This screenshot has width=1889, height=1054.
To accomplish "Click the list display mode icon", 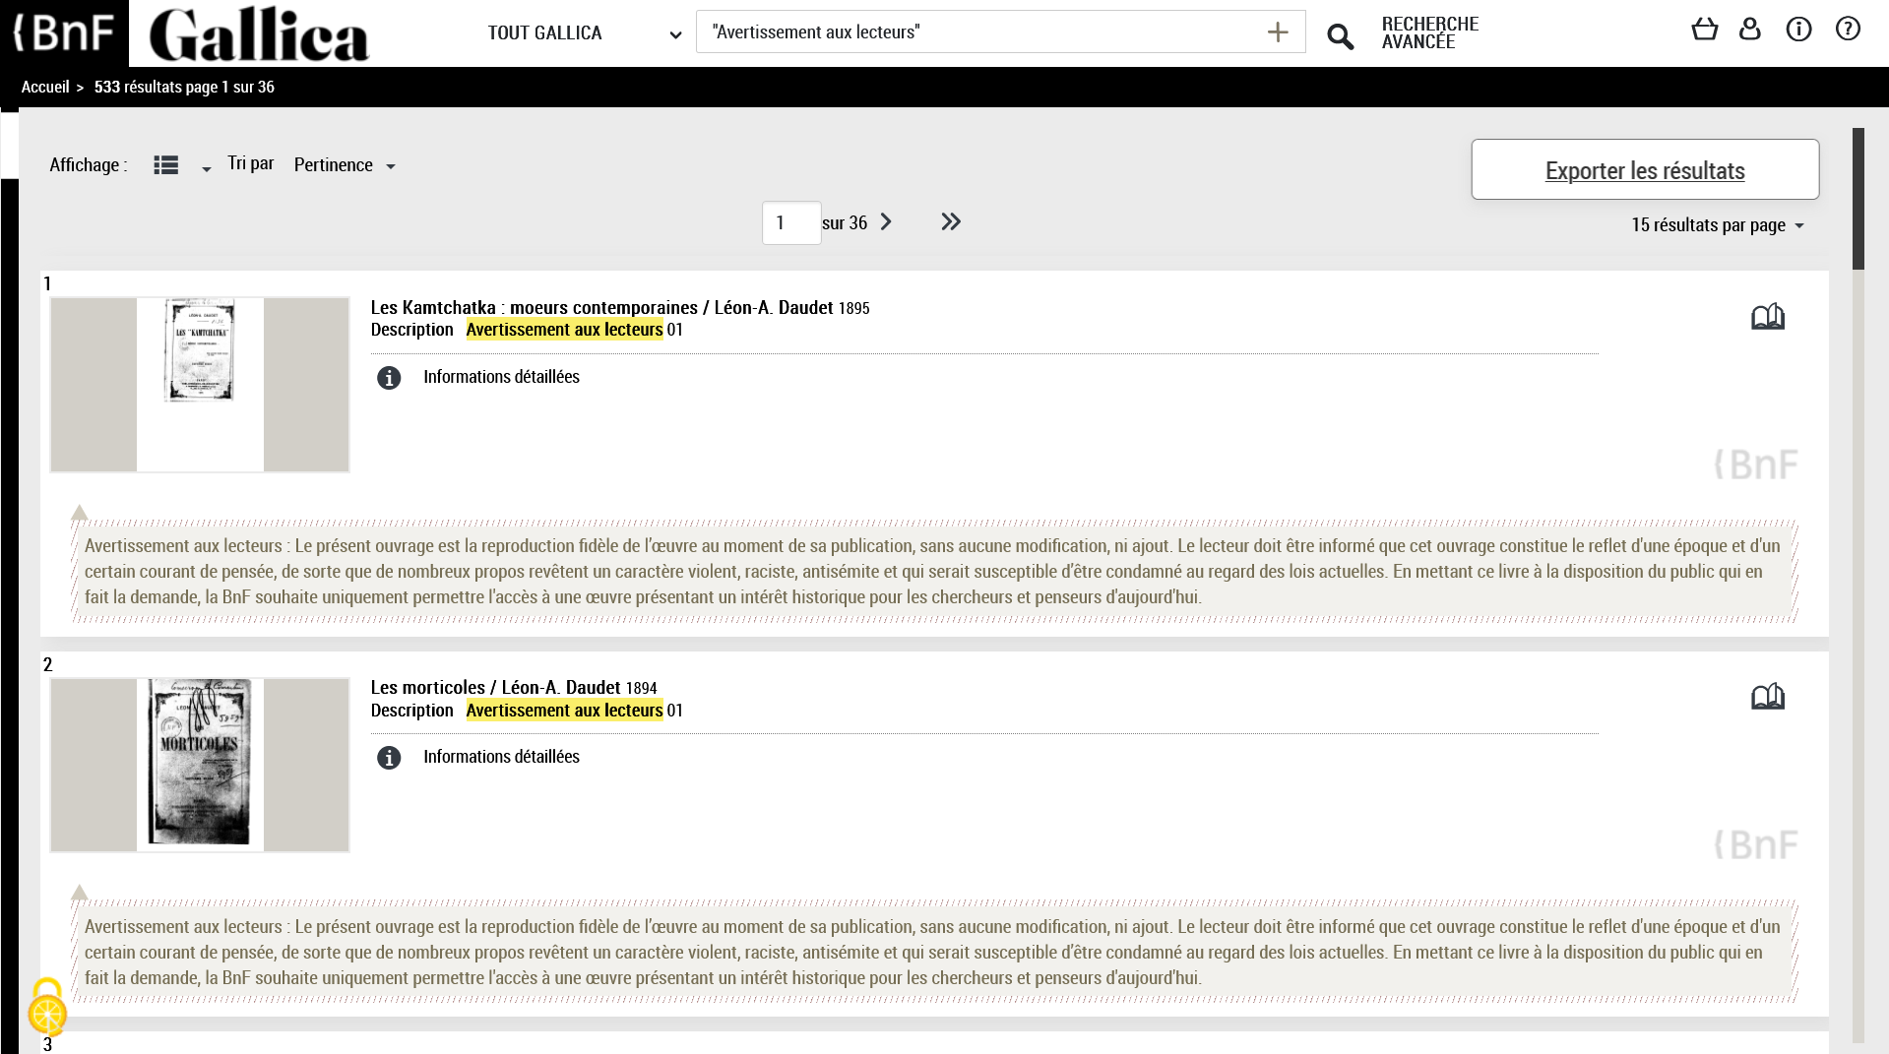I will pyautogui.click(x=166, y=165).
